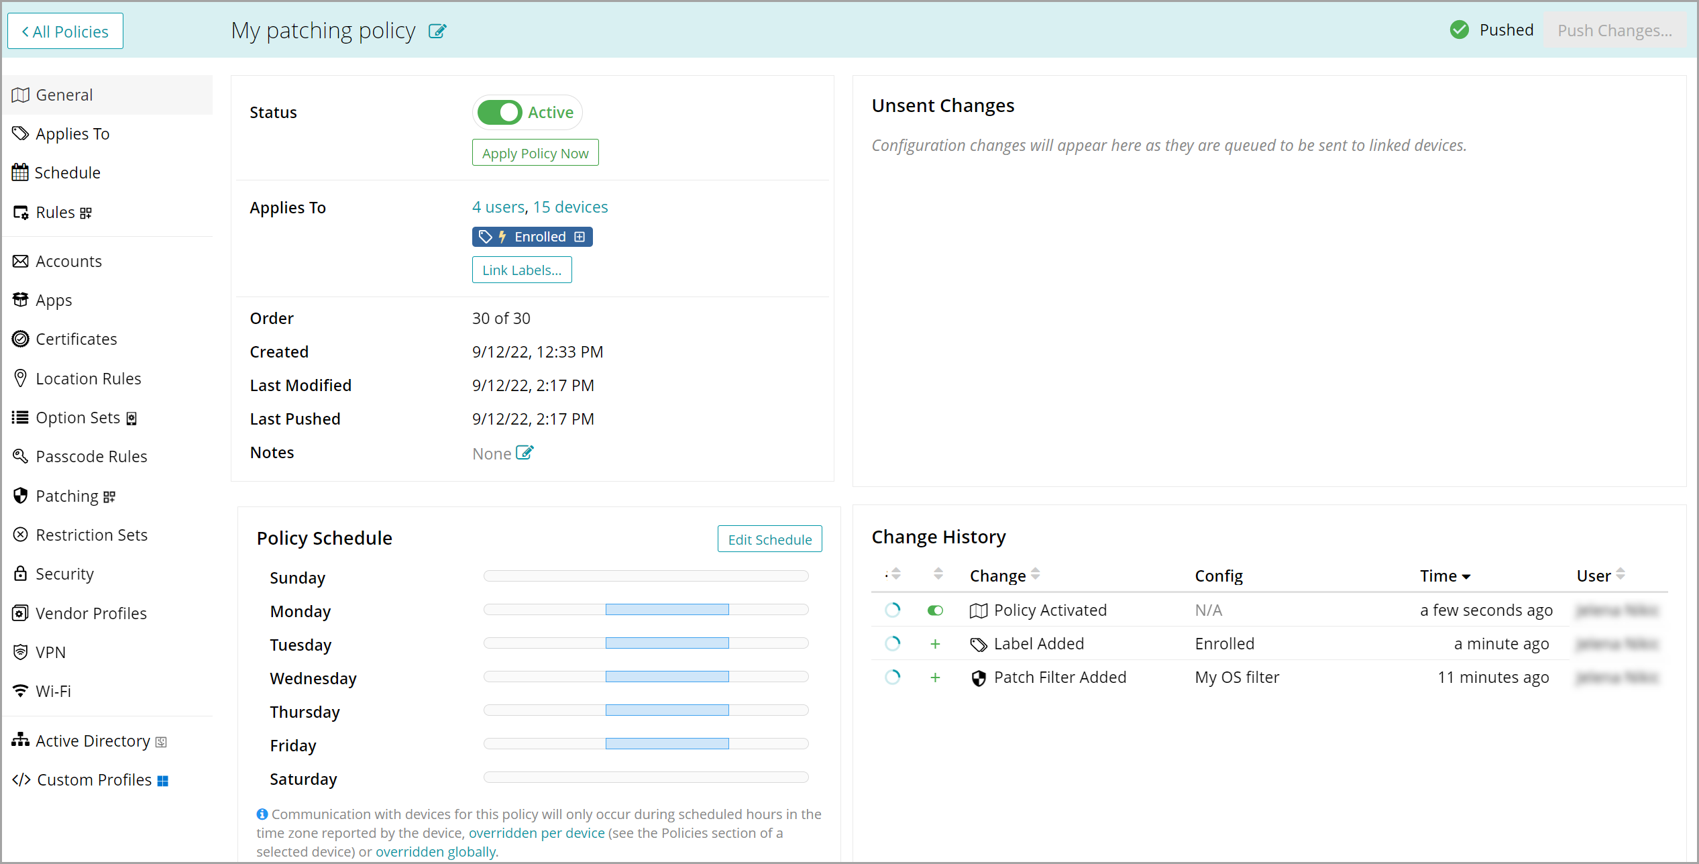
Task: Toggle the Active status switch off
Action: click(500, 112)
